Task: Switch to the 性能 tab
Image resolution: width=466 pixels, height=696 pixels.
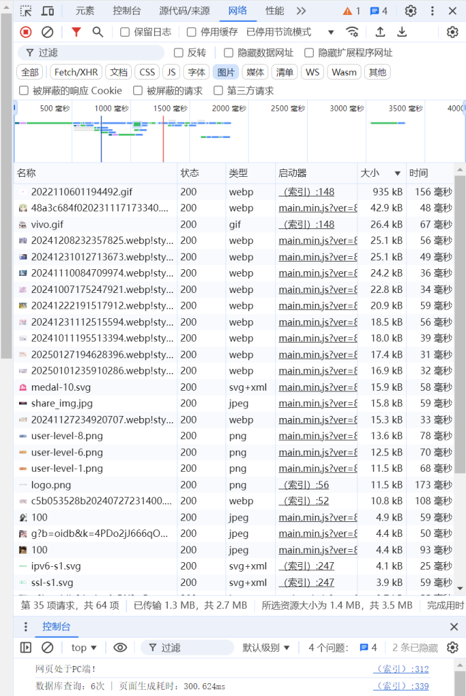Action: (274, 11)
